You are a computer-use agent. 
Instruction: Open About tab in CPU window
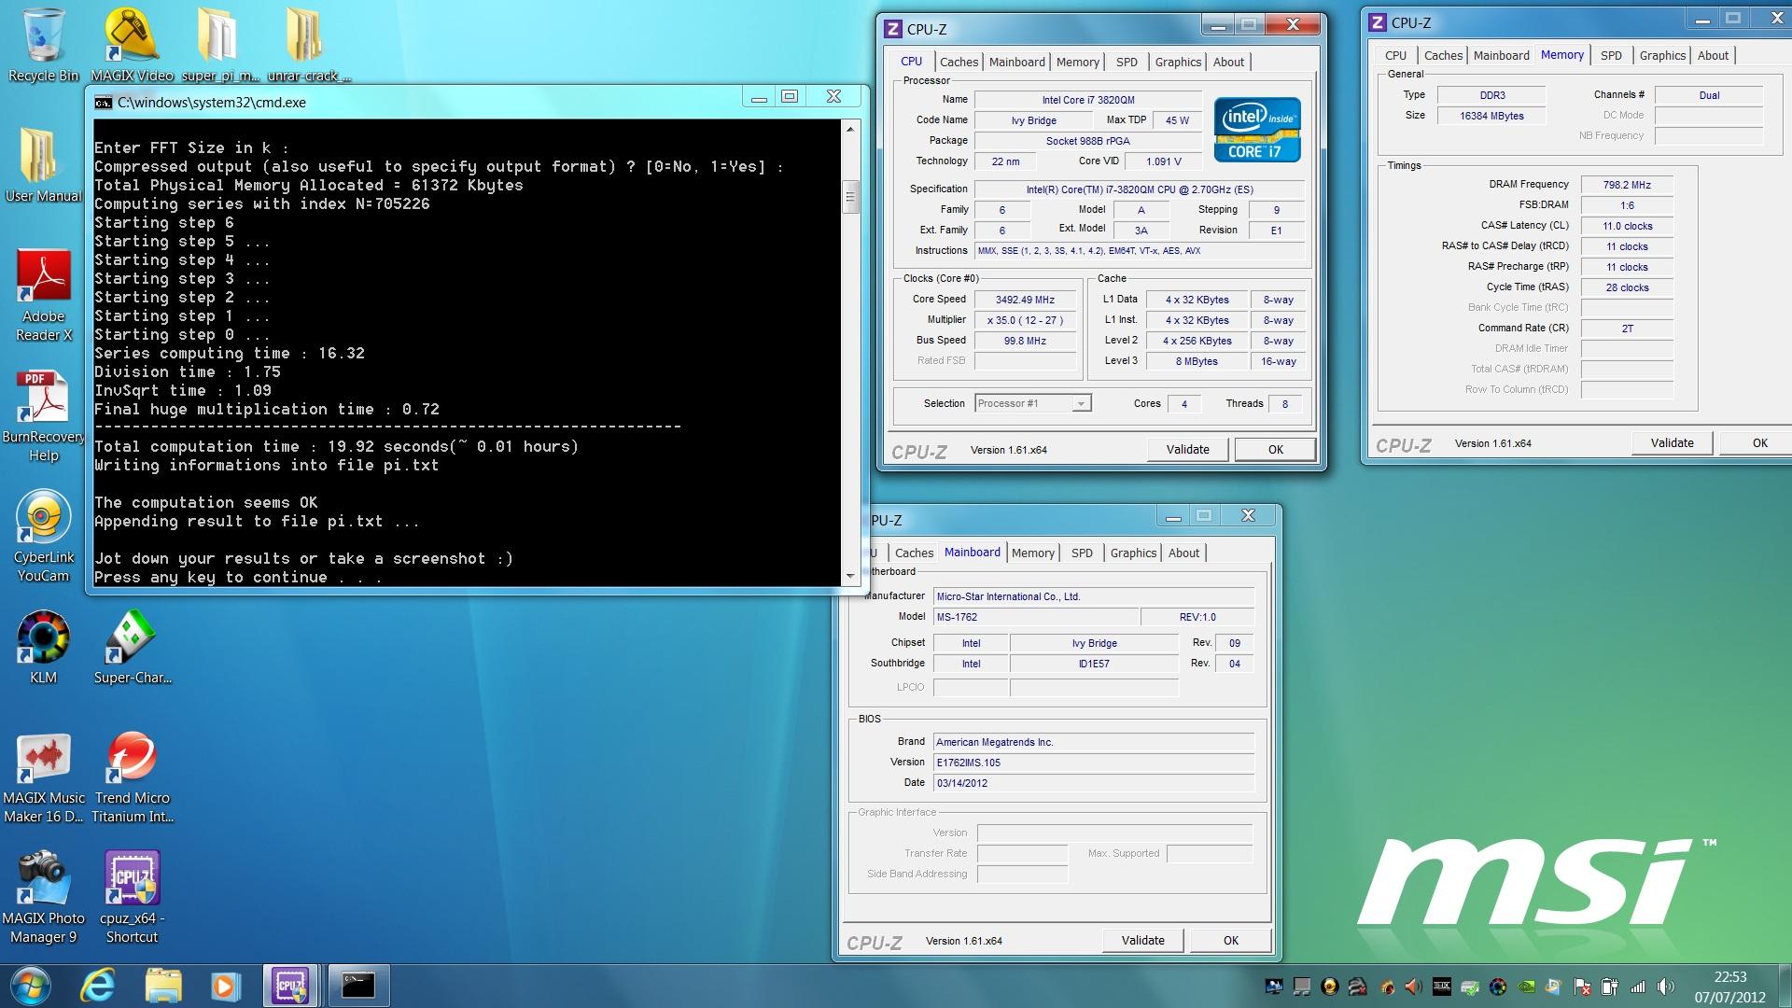[1228, 62]
